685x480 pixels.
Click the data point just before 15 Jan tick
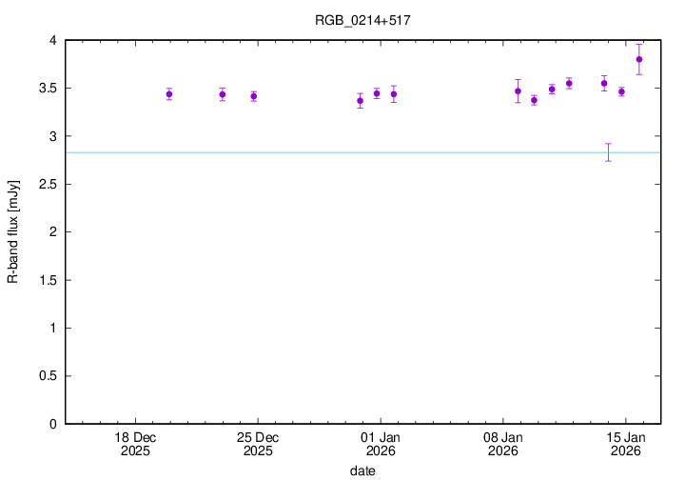click(x=621, y=91)
